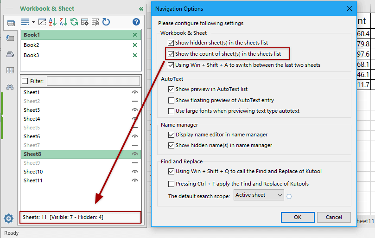The height and width of the screenshot is (238, 375).
Task: Click the search scope info icon
Action: pyautogui.click(x=289, y=197)
